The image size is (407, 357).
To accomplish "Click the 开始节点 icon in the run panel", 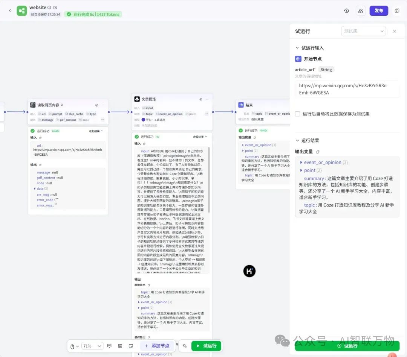I will coord(298,59).
